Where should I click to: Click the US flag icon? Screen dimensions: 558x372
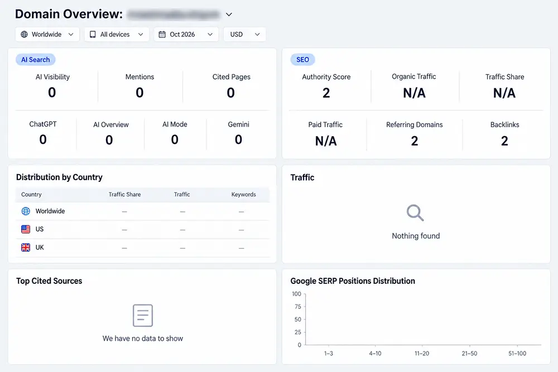coord(26,229)
